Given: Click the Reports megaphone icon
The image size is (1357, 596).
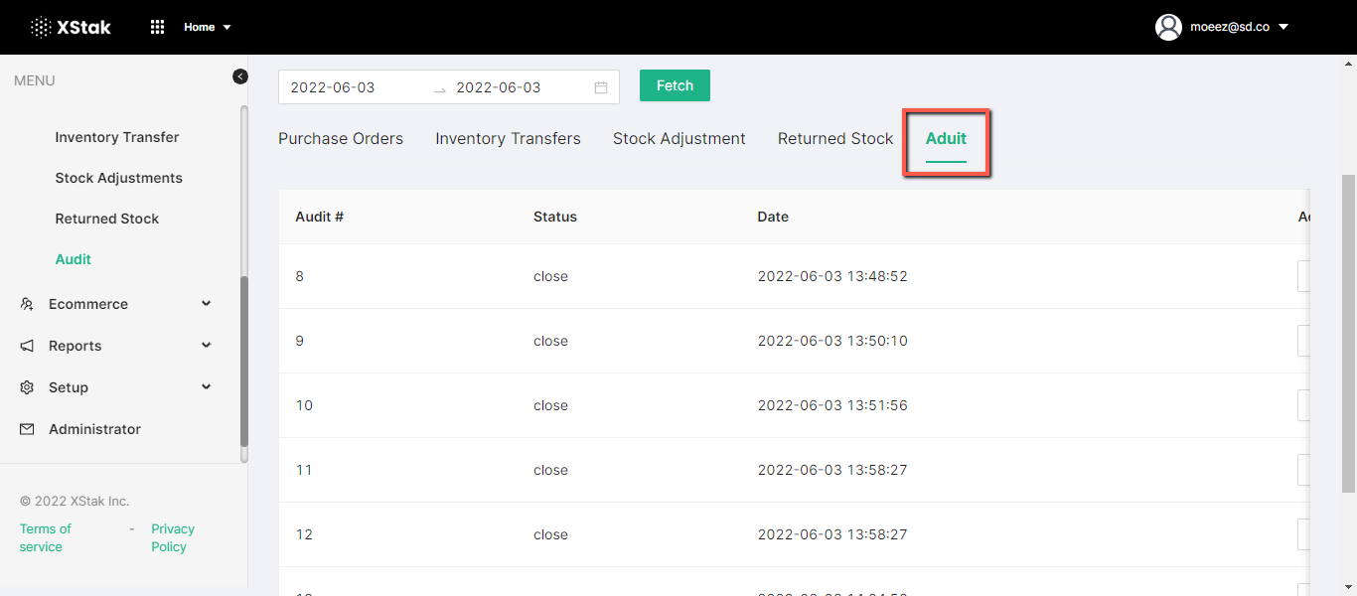Looking at the screenshot, I should [x=27, y=346].
